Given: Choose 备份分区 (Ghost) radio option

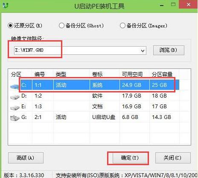Looking at the screenshot, I should (61, 26).
